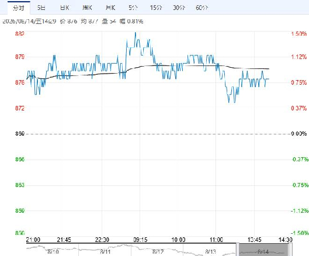Select the 日K tab

pos(64,8)
